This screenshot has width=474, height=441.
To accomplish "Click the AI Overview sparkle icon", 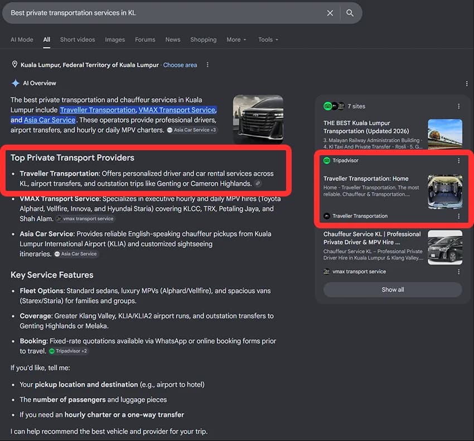I will pyautogui.click(x=16, y=83).
